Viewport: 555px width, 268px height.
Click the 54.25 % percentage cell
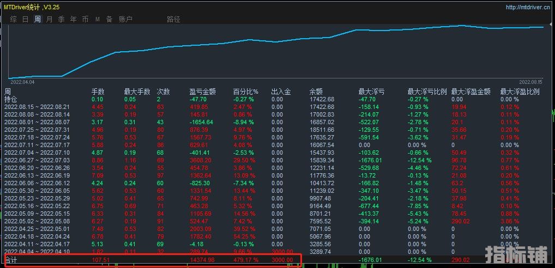click(x=244, y=236)
